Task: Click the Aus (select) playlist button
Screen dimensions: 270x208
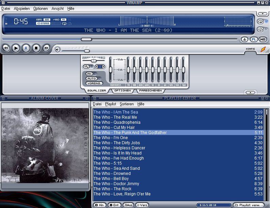Action: (x=129, y=205)
